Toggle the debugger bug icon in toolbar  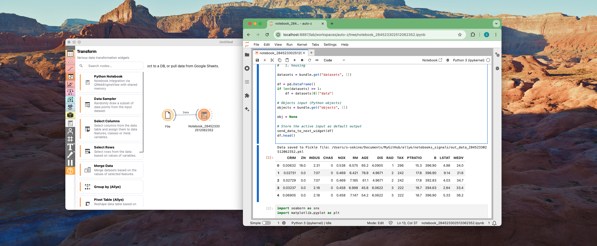click(x=447, y=60)
